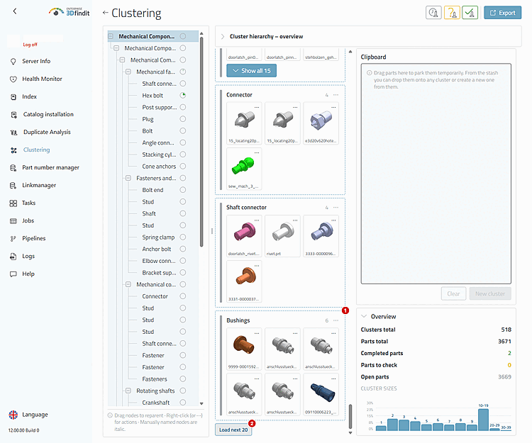The width and height of the screenshot is (532, 443).
Task: Open Server Info page
Action: tap(36, 62)
